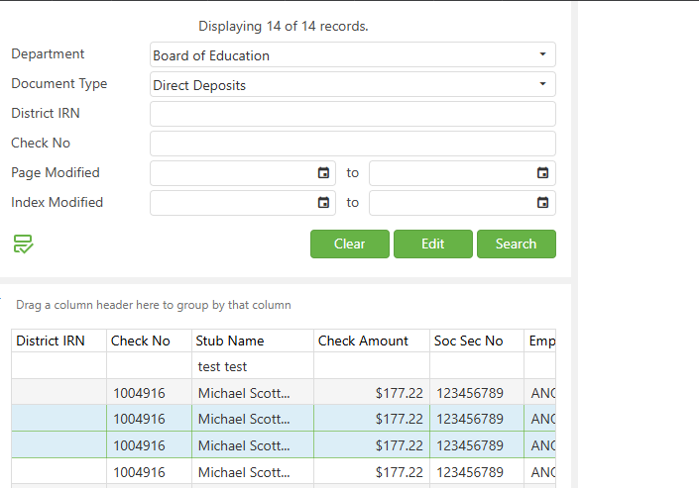
Task: Expand the Department dropdown
Action: tap(542, 54)
